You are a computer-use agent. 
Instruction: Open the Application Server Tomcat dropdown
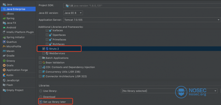pyautogui.click(x=142, y=20)
